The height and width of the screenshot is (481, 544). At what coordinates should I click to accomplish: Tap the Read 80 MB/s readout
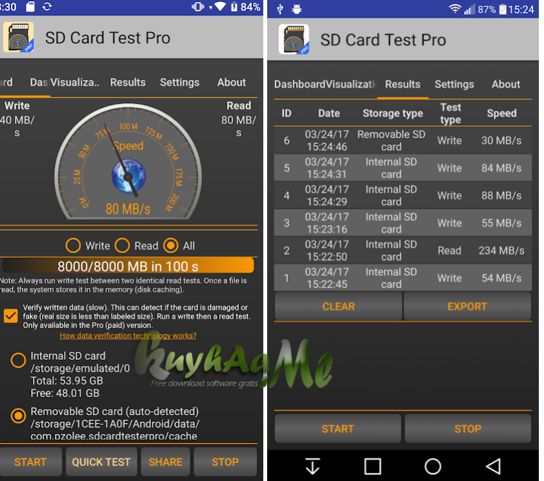[x=239, y=119]
